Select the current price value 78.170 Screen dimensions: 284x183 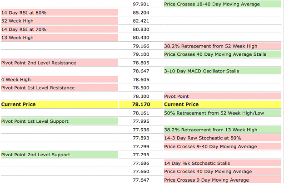(x=141, y=104)
